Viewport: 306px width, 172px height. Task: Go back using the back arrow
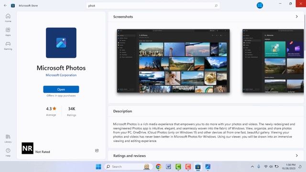tap(5, 5)
